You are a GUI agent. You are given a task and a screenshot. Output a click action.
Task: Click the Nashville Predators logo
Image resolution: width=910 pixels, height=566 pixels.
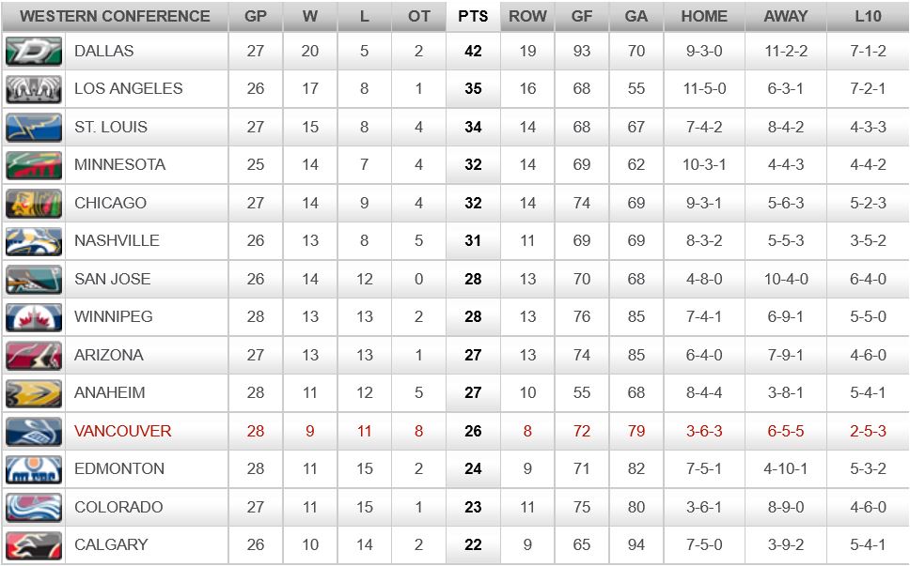pos(34,241)
